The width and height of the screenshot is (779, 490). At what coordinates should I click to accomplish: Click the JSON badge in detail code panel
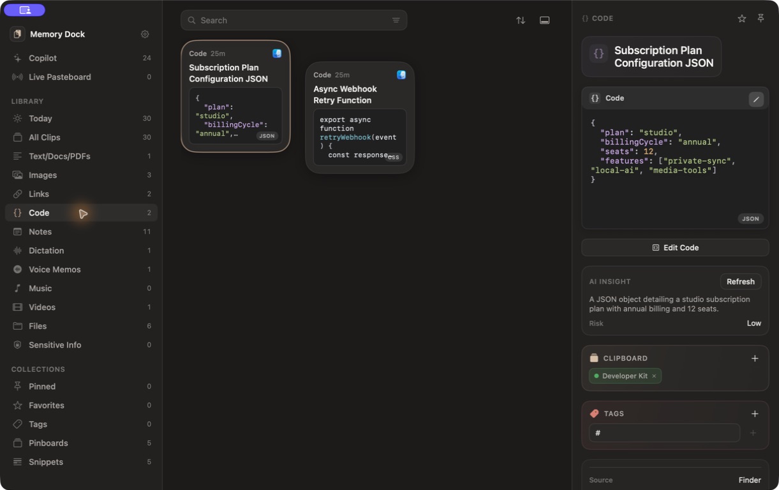pyautogui.click(x=751, y=219)
